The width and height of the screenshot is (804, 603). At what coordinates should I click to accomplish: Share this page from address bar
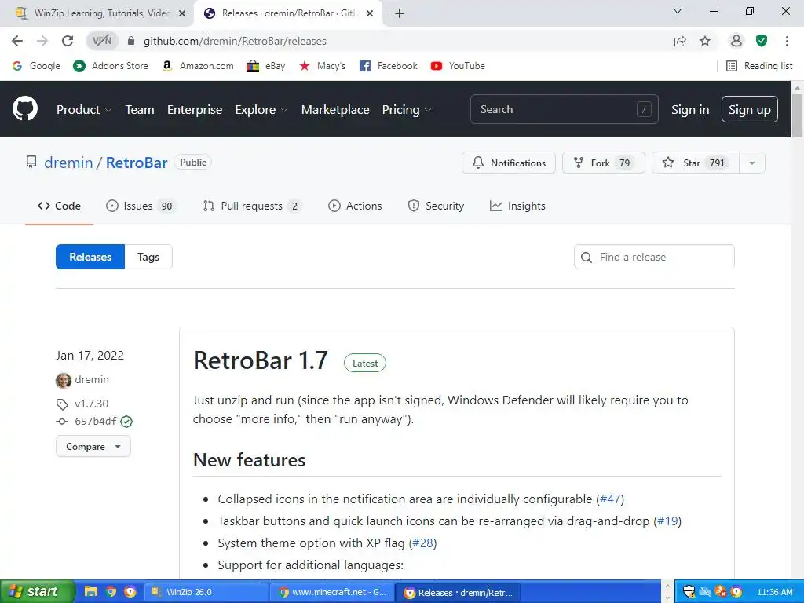point(680,41)
